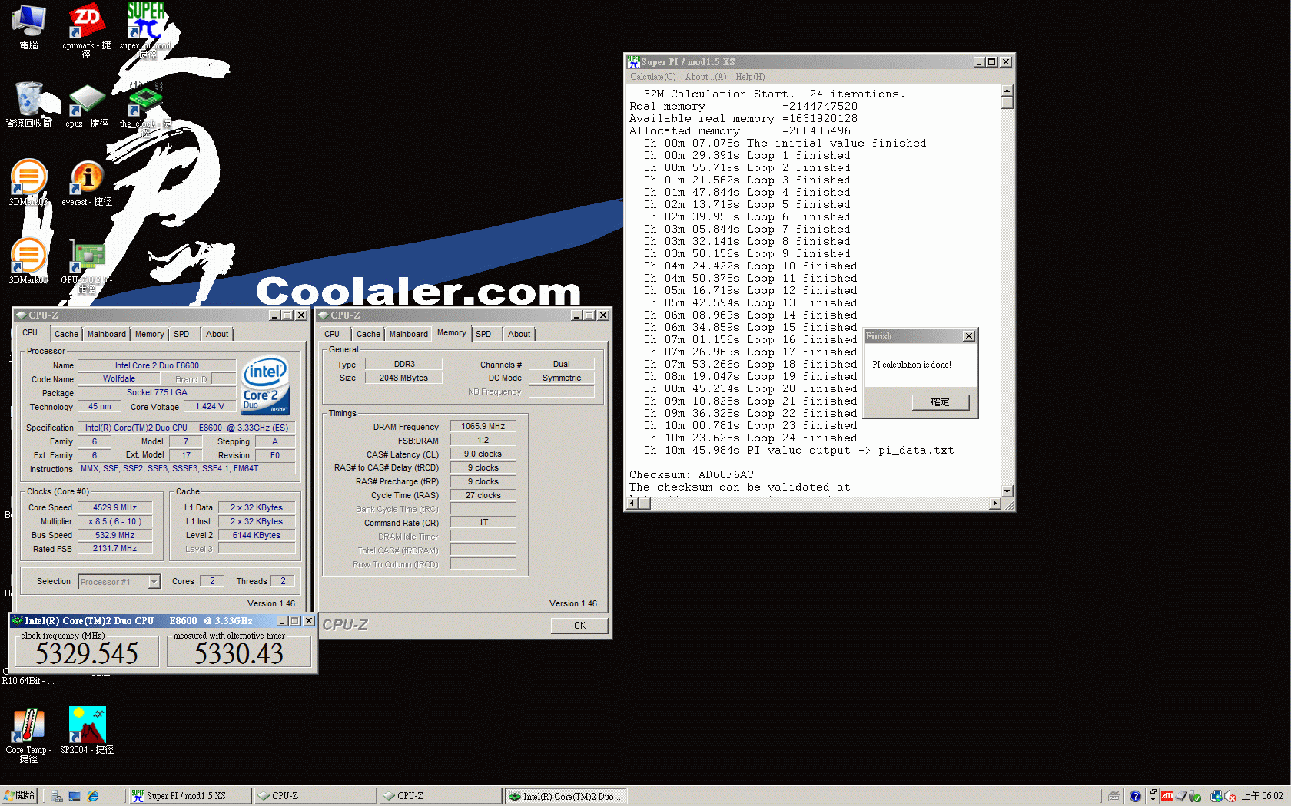
Task: Switch to Mainboard tab in CPU-Z processor window
Action: pos(106,334)
